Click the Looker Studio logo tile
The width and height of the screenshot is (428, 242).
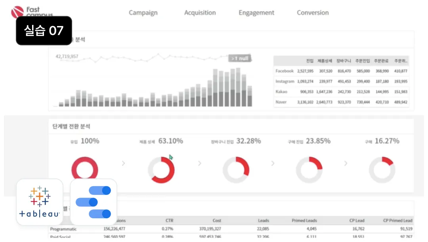[94, 202]
